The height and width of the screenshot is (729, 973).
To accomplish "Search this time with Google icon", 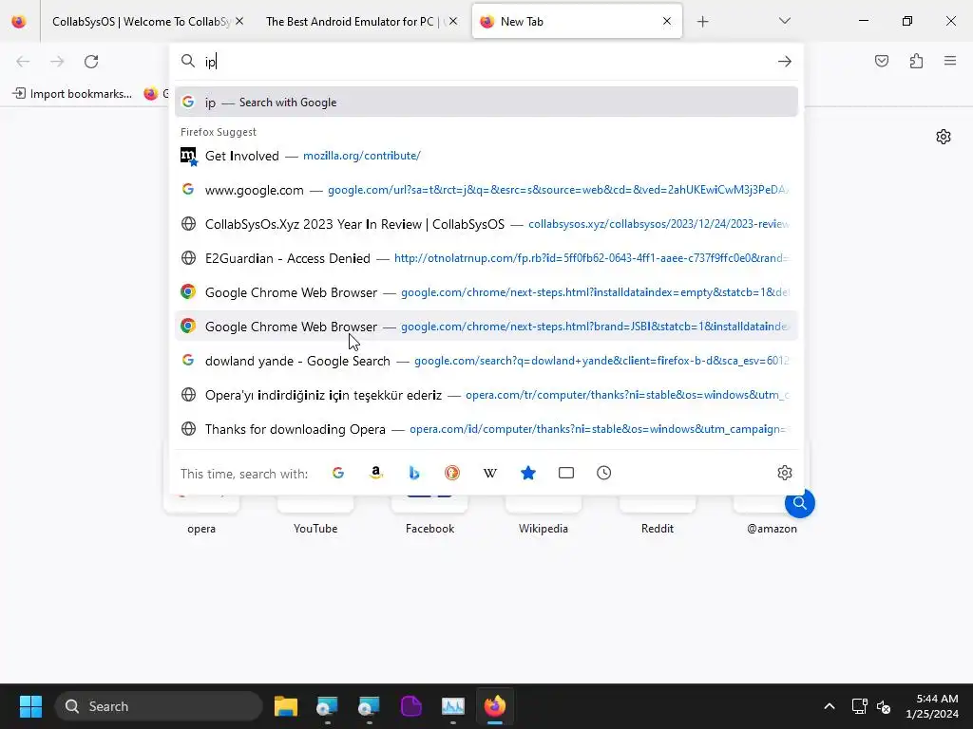I will pyautogui.click(x=338, y=473).
